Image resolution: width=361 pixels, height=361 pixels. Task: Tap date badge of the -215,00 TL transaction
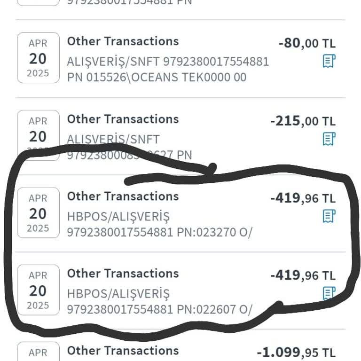point(38,135)
